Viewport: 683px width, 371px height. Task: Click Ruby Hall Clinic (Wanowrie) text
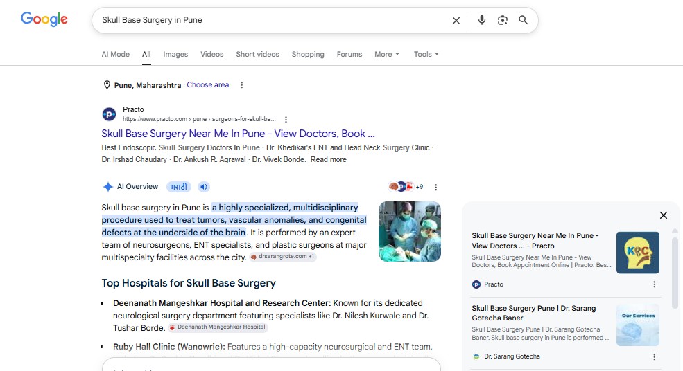pos(169,347)
